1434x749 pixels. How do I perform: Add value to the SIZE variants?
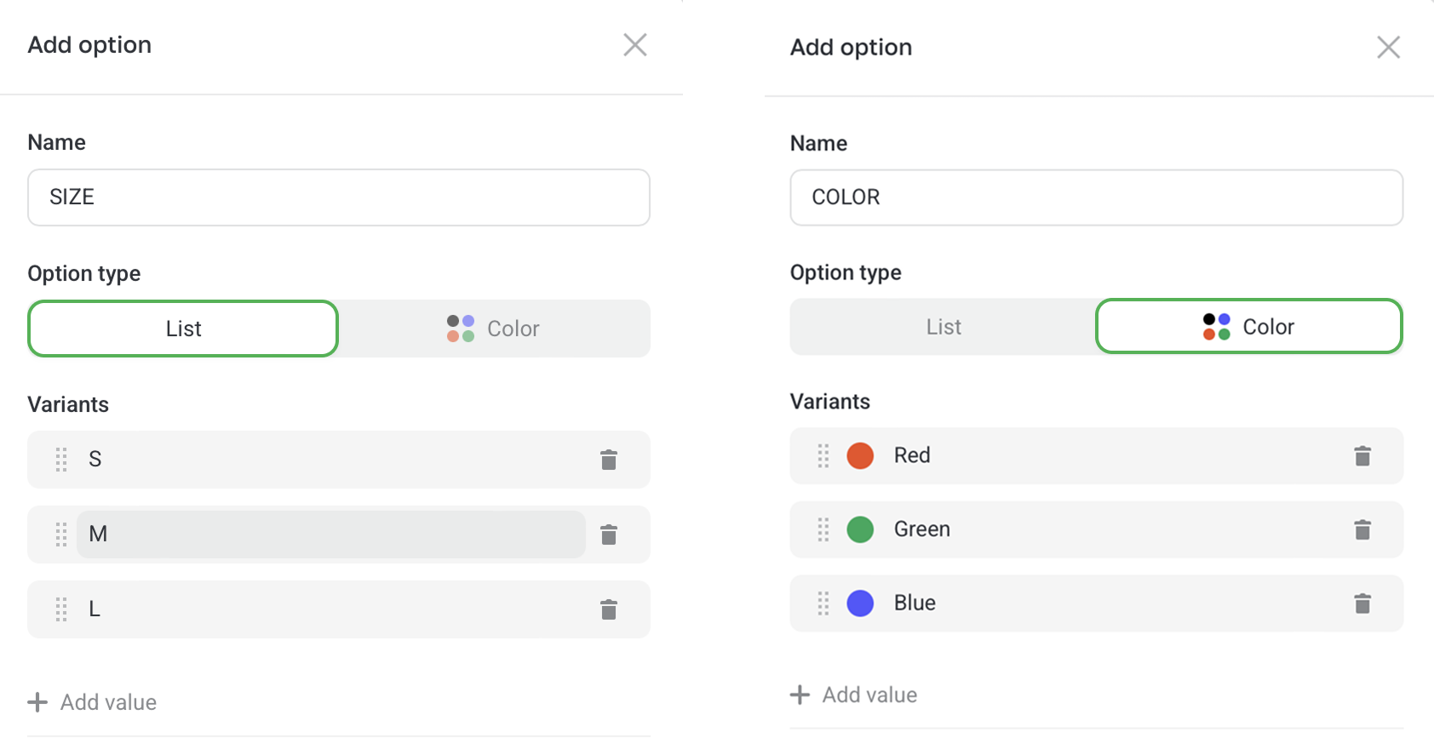tap(93, 702)
